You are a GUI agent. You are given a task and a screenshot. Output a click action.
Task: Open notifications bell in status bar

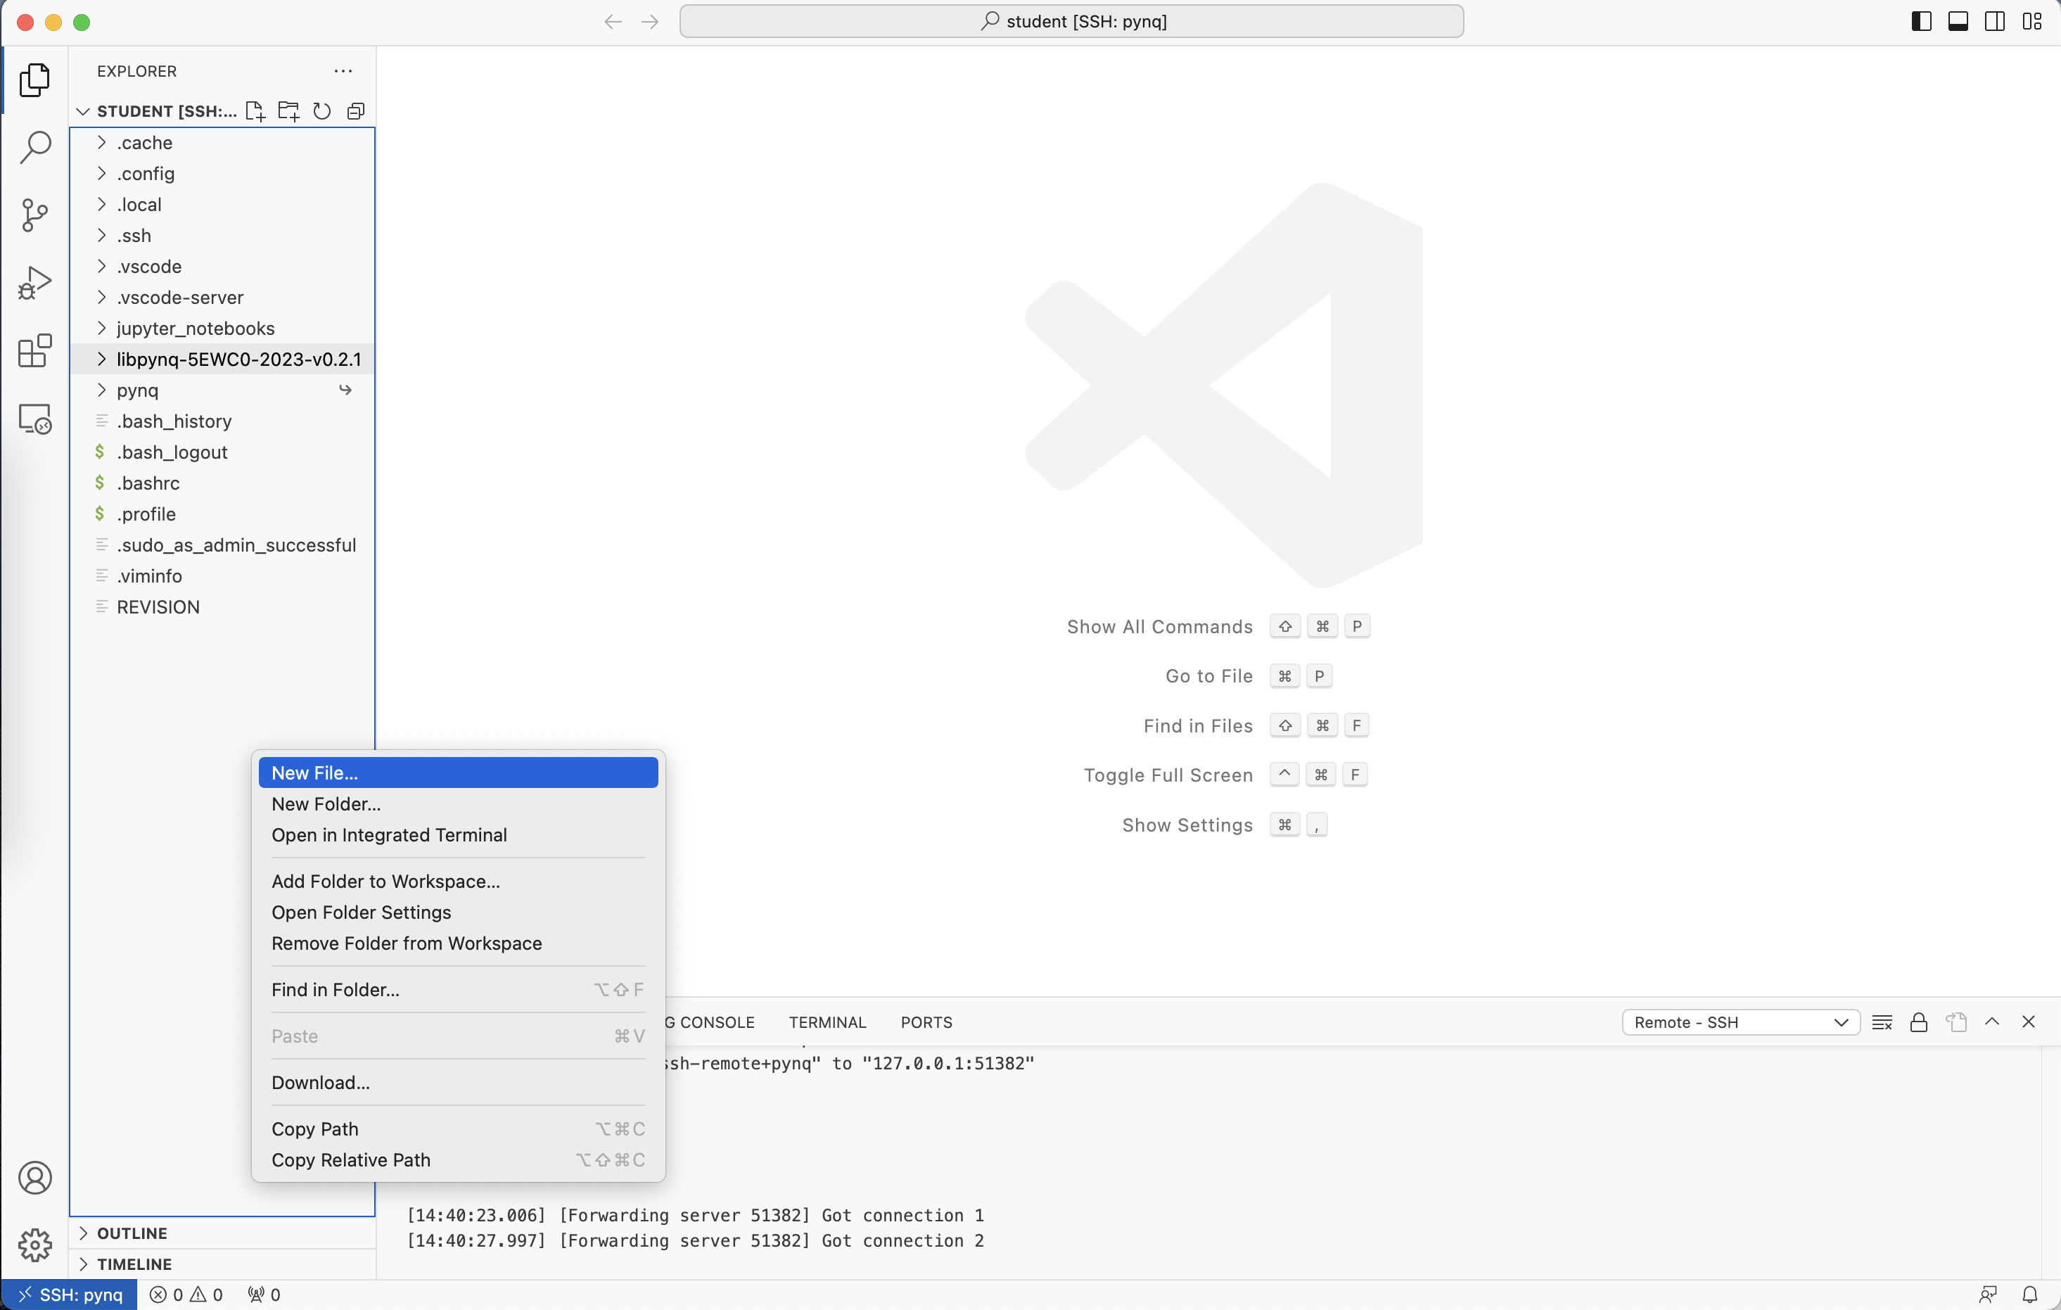(2030, 1295)
